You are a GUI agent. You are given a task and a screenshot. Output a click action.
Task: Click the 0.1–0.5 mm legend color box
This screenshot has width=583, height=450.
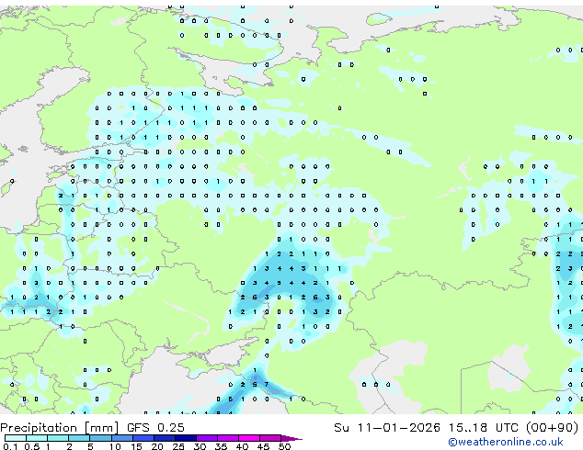point(16,438)
